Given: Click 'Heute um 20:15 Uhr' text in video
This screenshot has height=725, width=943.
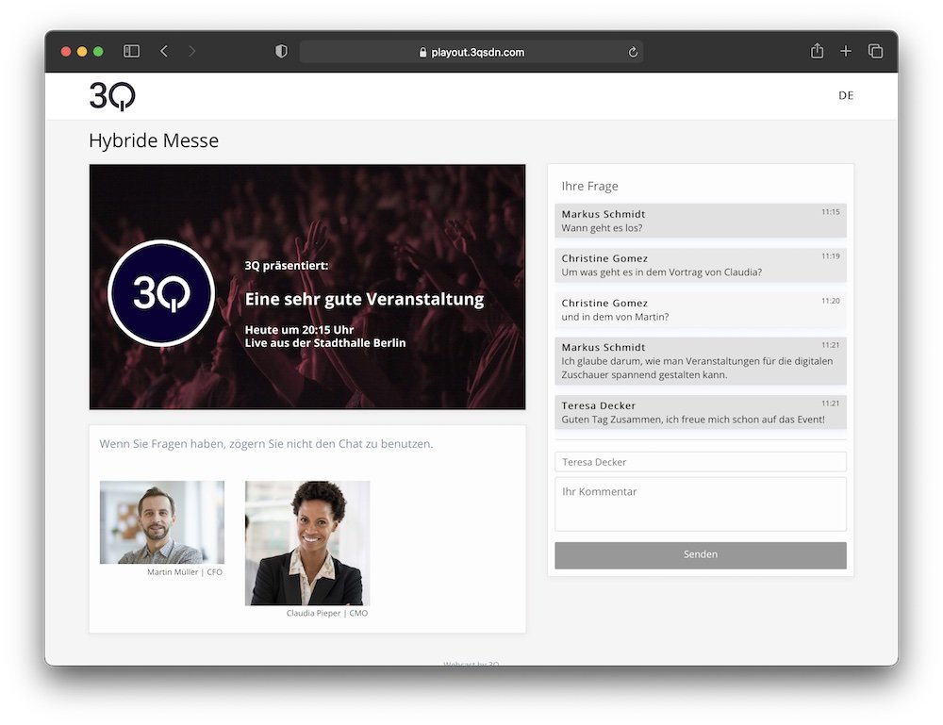Looking at the screenshot, I should (x=299, y=329).
